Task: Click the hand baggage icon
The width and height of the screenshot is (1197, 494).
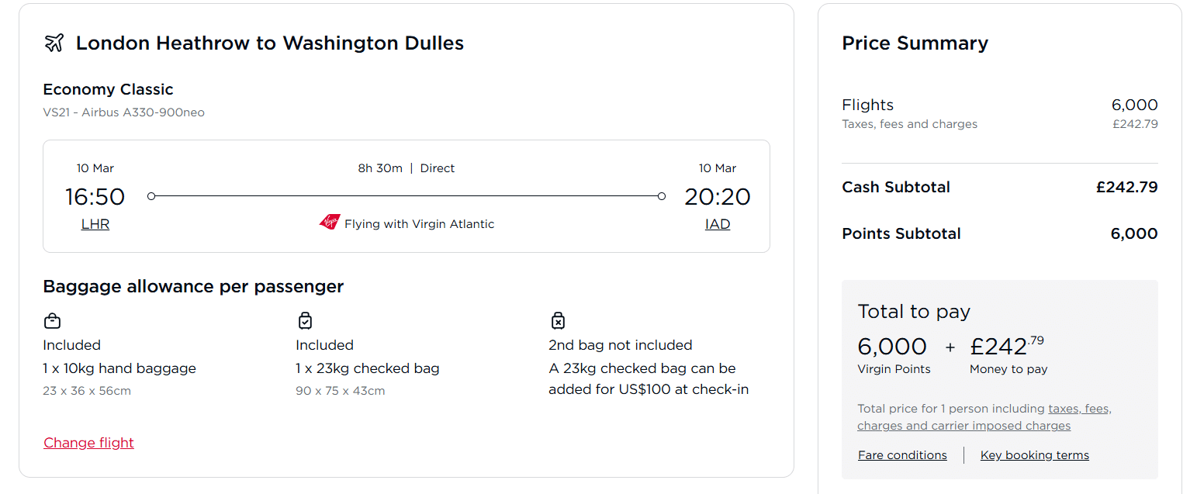Action: (52, 320)
